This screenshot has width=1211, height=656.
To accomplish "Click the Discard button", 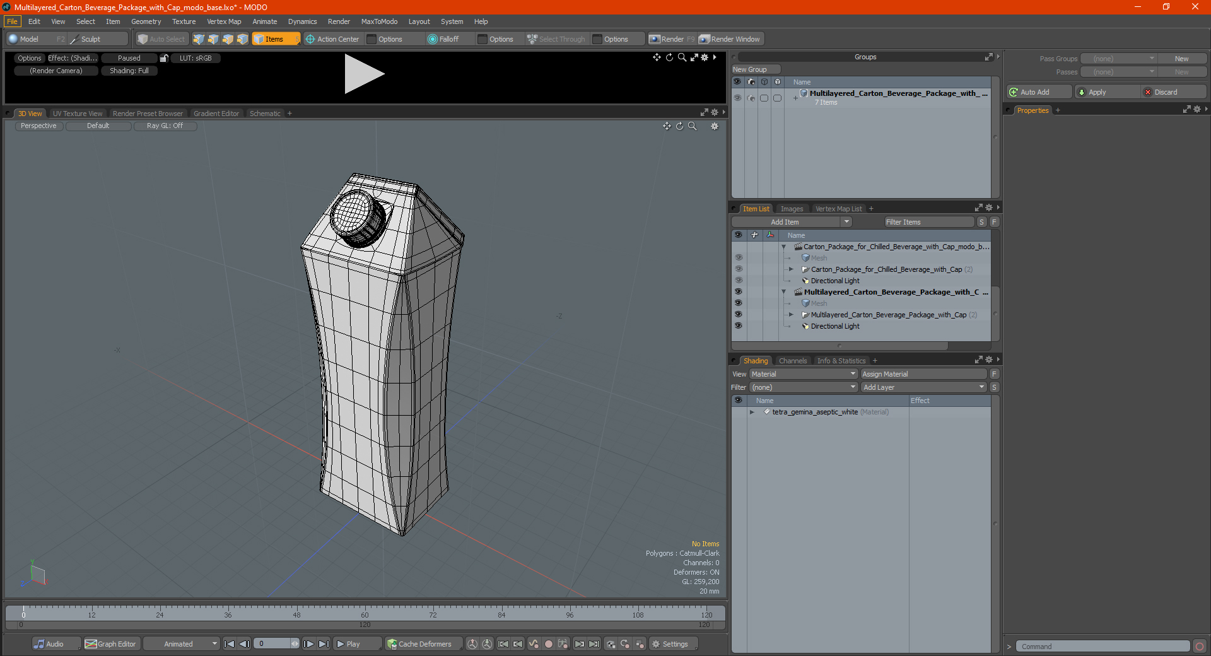I will point(1173,92).
